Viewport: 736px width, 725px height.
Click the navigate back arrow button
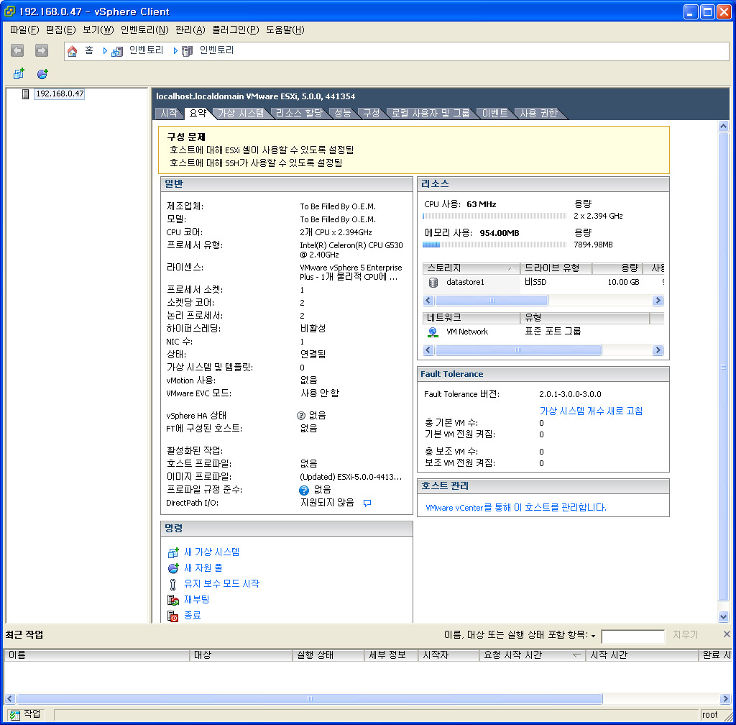tap(17, 50)
